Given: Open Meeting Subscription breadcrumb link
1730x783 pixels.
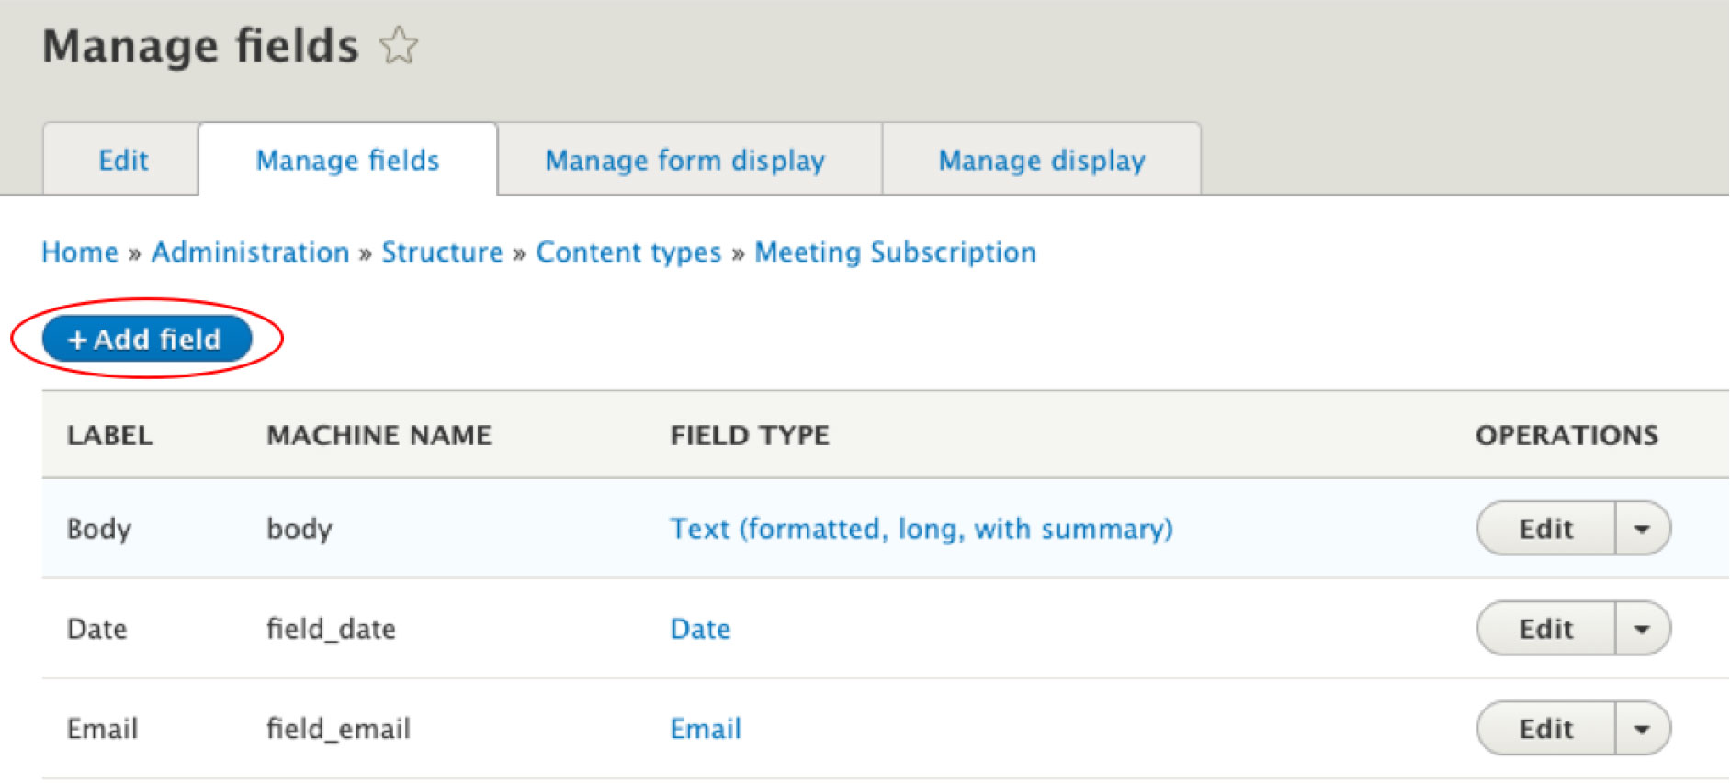Looking at the screenshot, I should click(895, 252).
